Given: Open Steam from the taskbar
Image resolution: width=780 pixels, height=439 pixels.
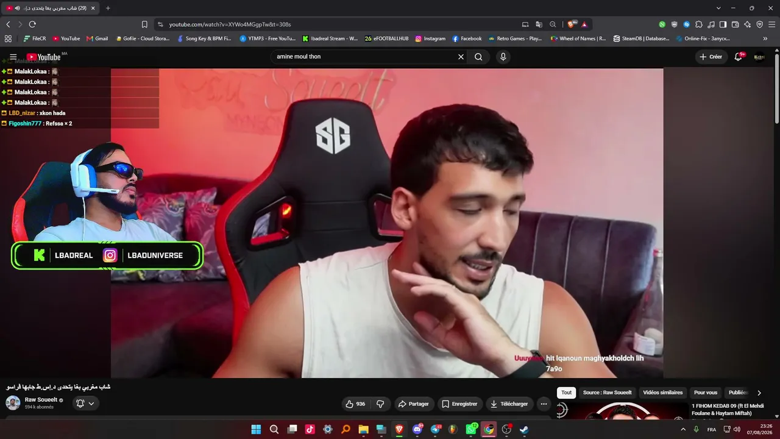Looking at the screenshot, I should 524,429.
